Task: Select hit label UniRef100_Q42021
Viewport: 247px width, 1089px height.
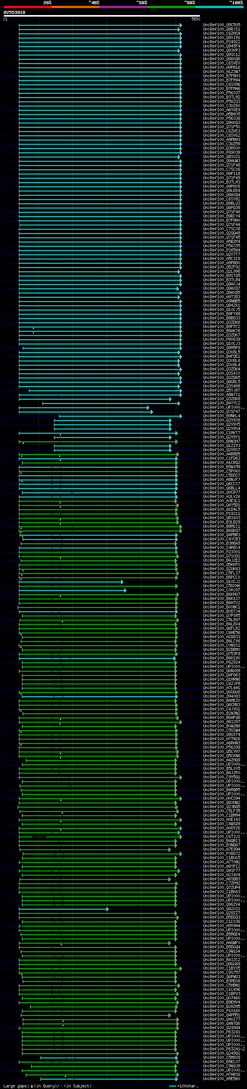Action: [x=222, y=909]
